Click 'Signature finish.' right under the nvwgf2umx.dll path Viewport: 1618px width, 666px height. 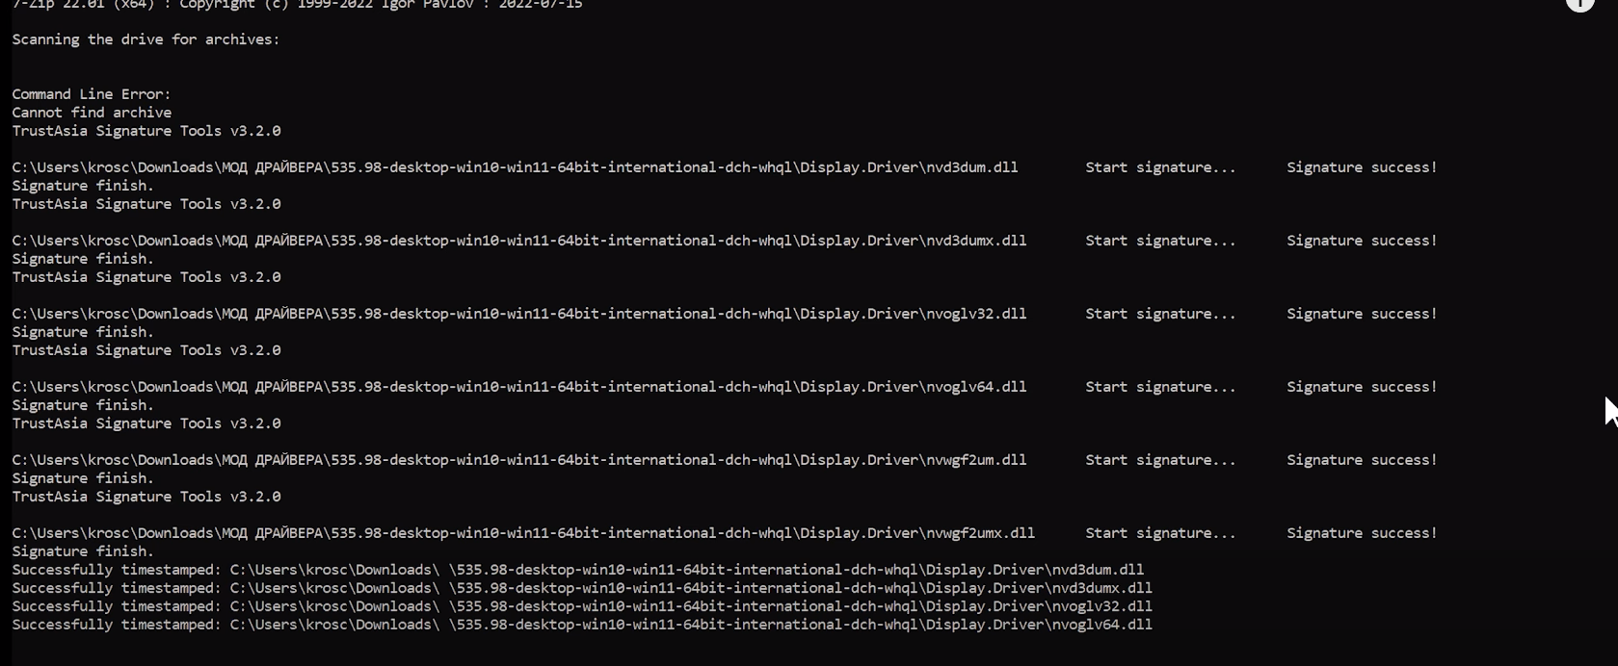pos(83,551)
